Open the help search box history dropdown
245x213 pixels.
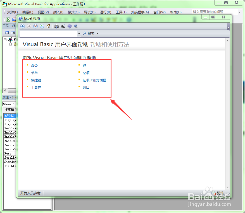(79, 33)
